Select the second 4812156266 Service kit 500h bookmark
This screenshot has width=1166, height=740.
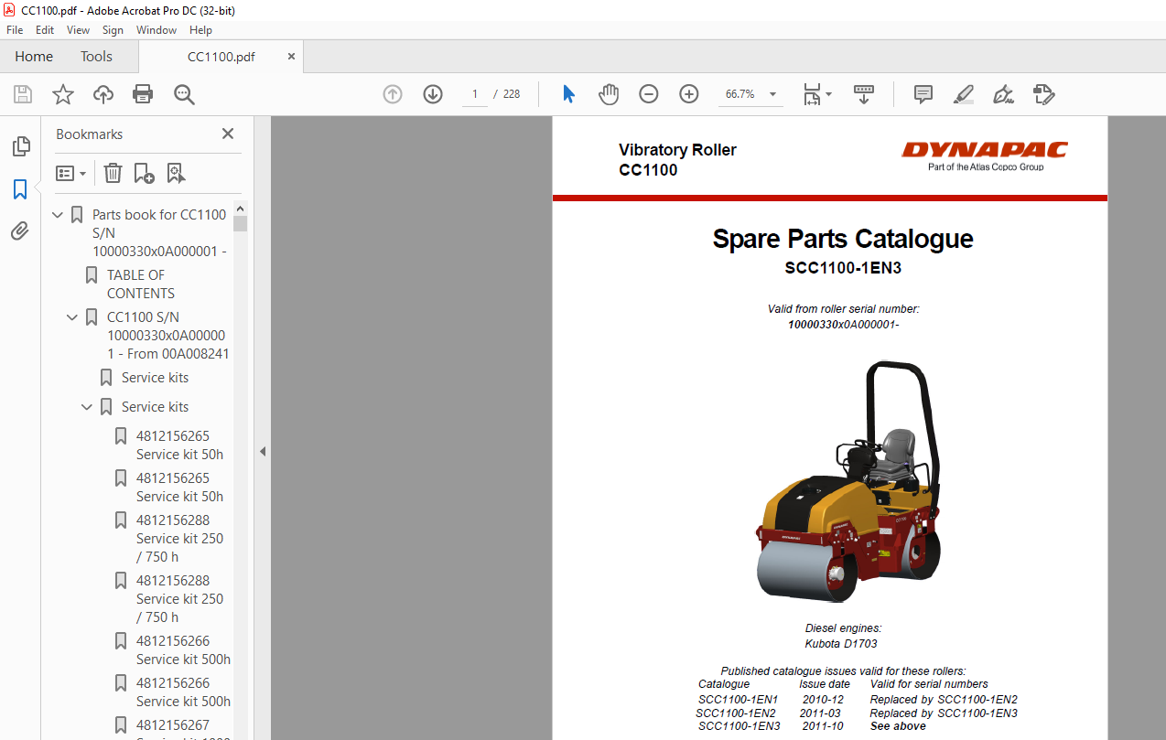coord(183,692)
